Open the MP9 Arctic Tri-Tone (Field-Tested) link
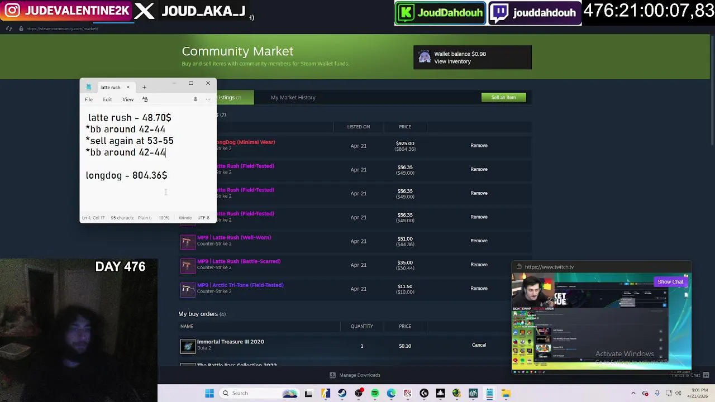The height and width of the screenshot is (402, 715). coord(240,285)
